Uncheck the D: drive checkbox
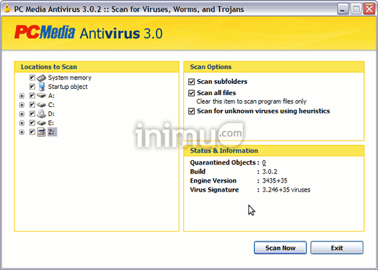This screenshot has height=270, width=378. coord(32,114)
